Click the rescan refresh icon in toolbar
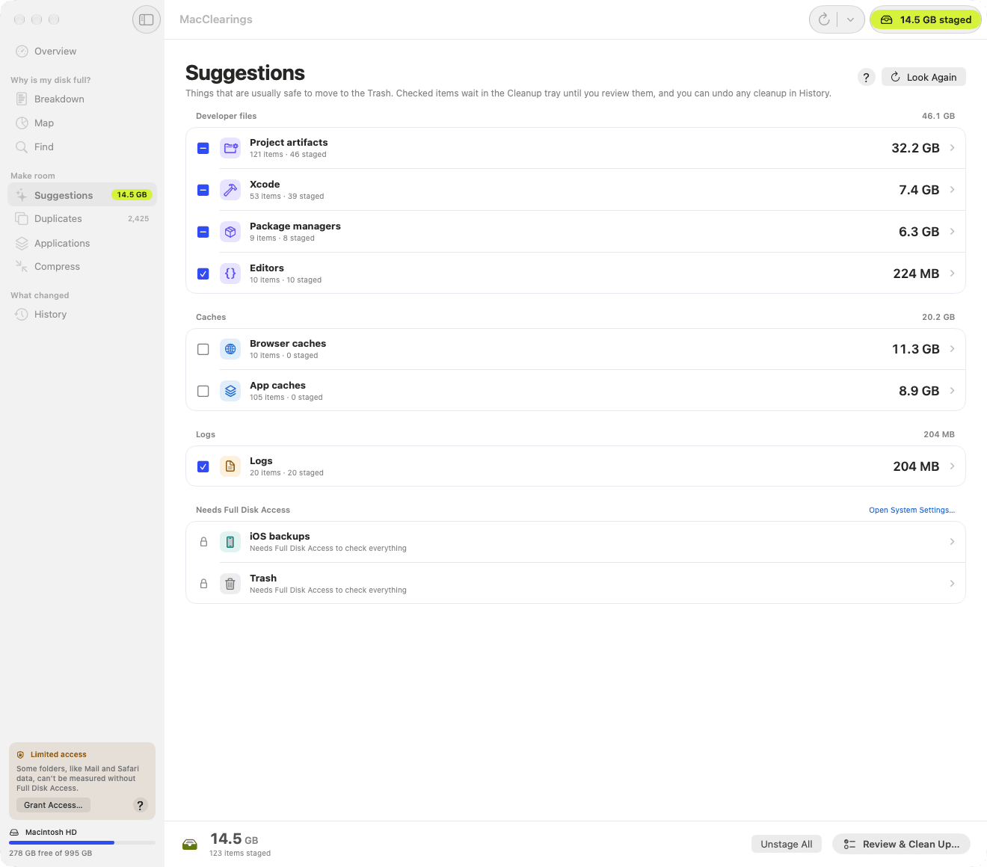Screen dimensions: 987x867 [x=824, y=19]
